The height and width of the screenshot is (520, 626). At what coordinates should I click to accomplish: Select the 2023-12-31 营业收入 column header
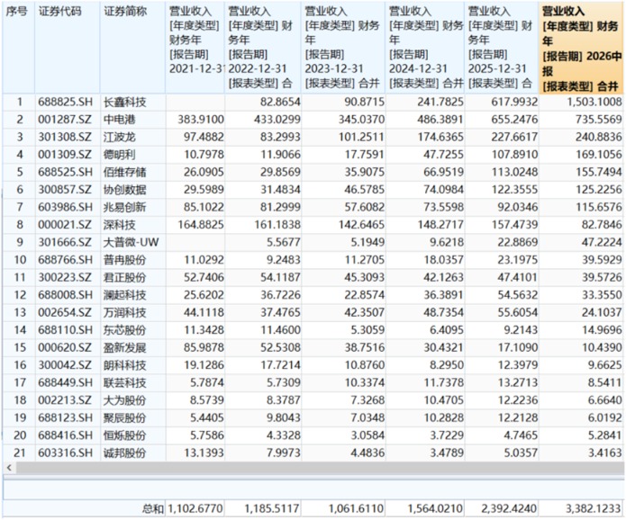point(343,48)
